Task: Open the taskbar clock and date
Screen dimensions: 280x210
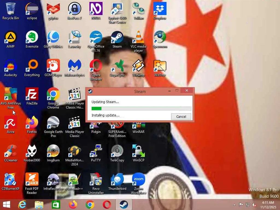Action: (268, 205)
